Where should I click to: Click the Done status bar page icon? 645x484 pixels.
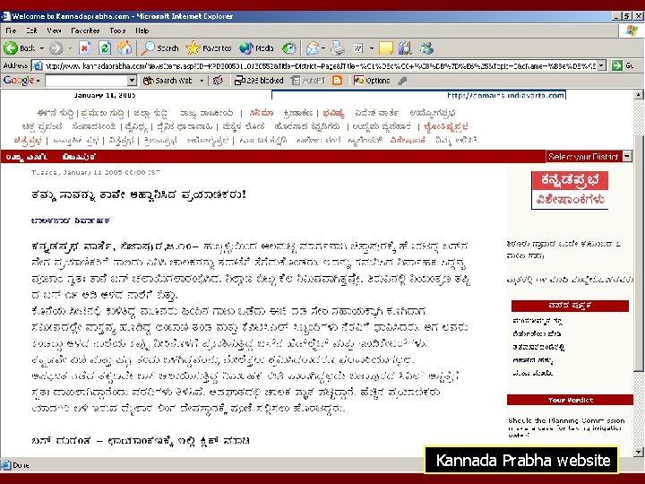(x=5, y=465)
